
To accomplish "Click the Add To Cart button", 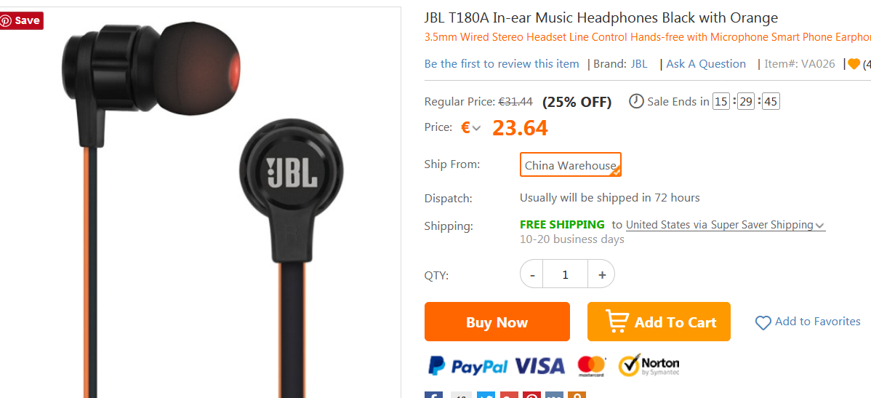I will (x=659, y=322).
